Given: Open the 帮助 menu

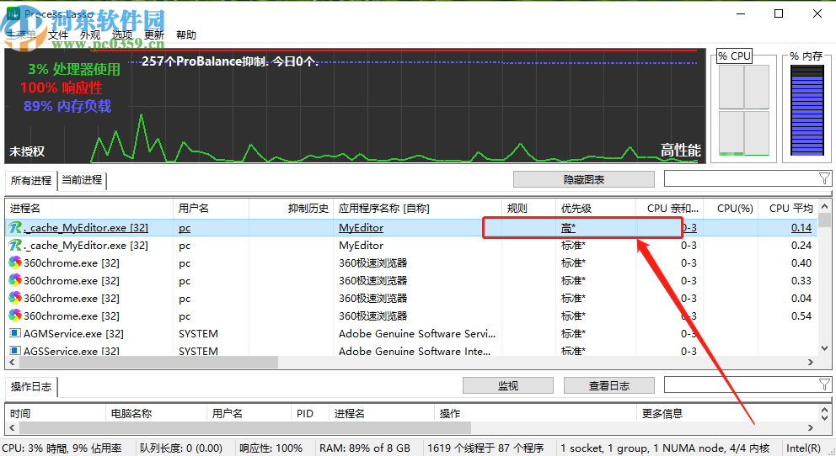Looking at the screenshot, I should (x=186, y=35).
